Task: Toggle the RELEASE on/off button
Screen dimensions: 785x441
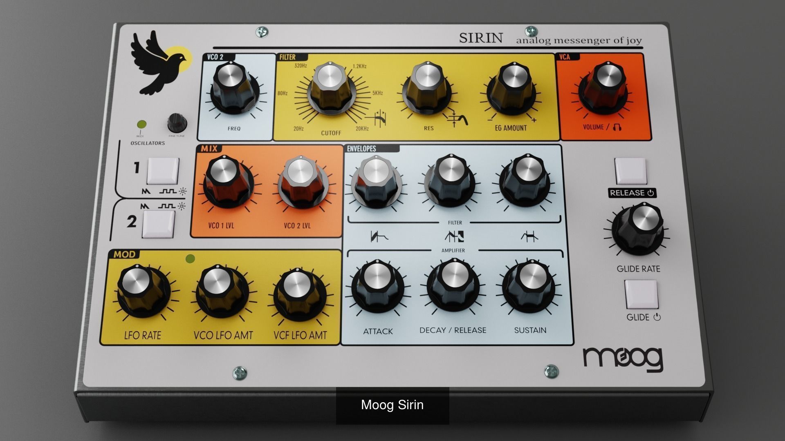Action: tap(630, 171)
